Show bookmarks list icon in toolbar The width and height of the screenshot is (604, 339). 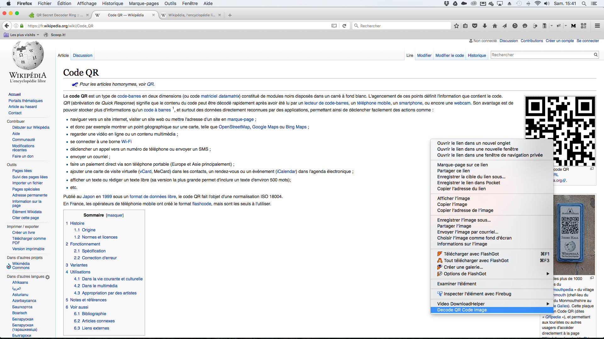point(465,26)
